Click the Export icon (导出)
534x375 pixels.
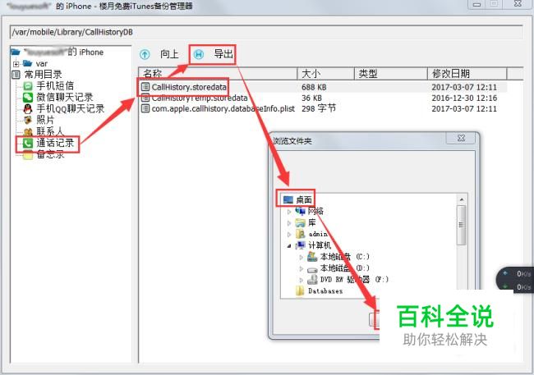[x=199, y=54]
